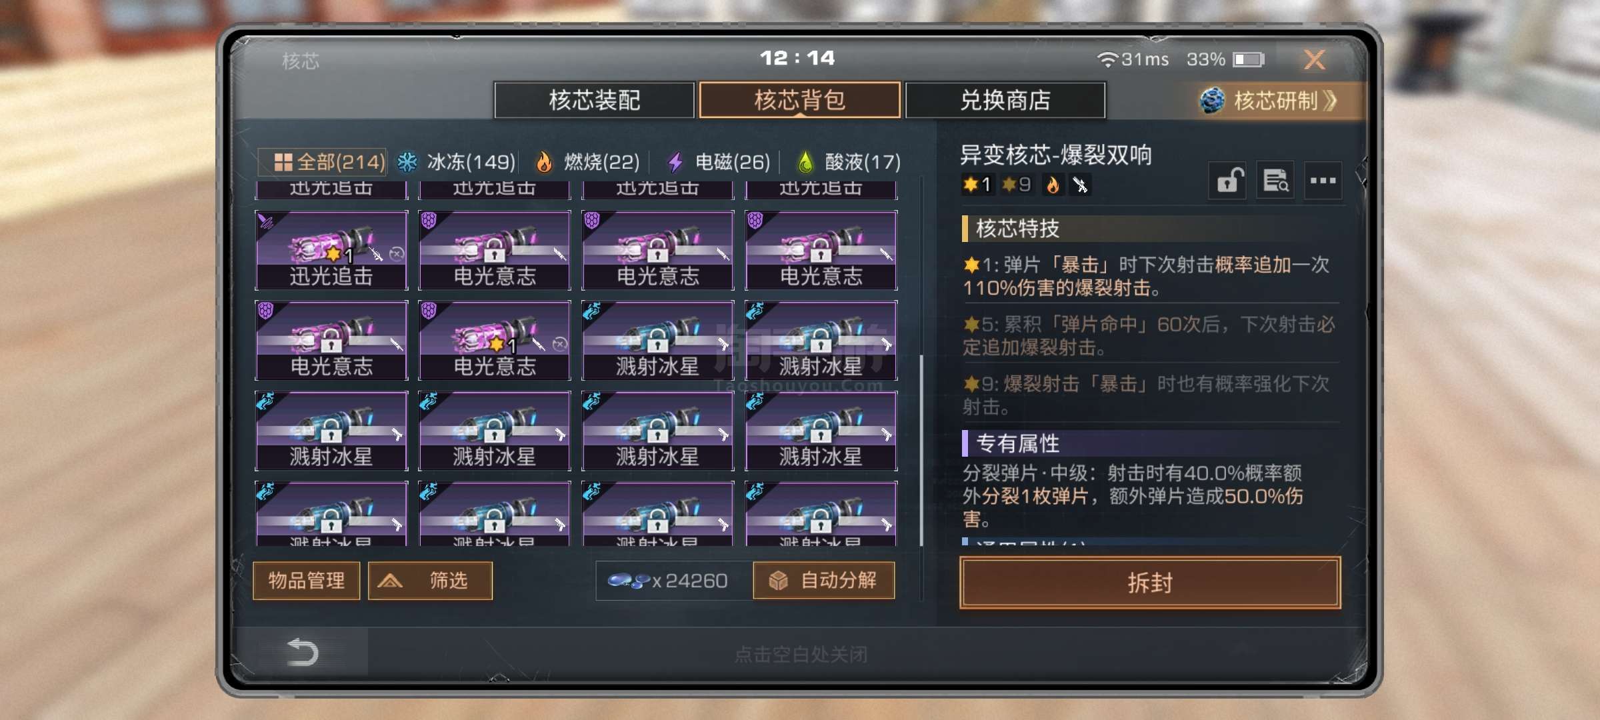Screen dimensions: 1600x720
Task: Close the core panel with X
Action: 1315,59
